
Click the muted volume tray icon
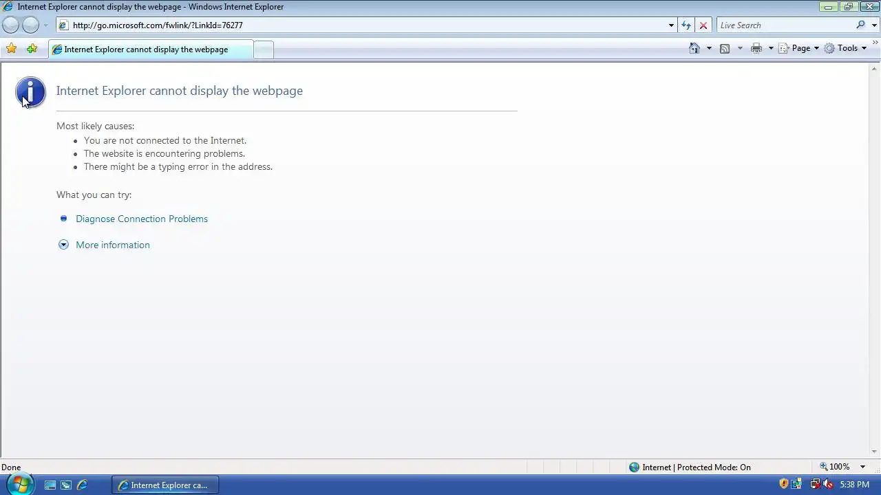click(x=828, y=484)
